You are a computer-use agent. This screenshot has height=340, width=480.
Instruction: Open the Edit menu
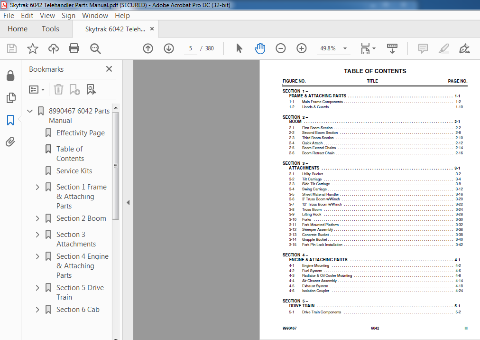point(27,15)
